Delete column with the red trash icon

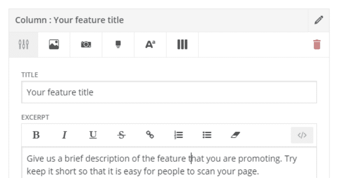click(317, 44)
